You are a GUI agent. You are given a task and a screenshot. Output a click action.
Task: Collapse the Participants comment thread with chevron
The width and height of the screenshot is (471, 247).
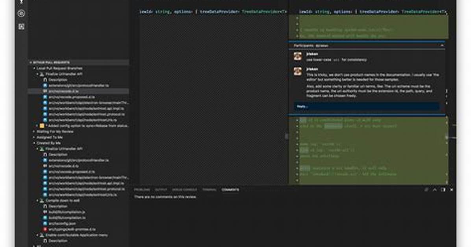pyautogui.click(x=442, y=46)
